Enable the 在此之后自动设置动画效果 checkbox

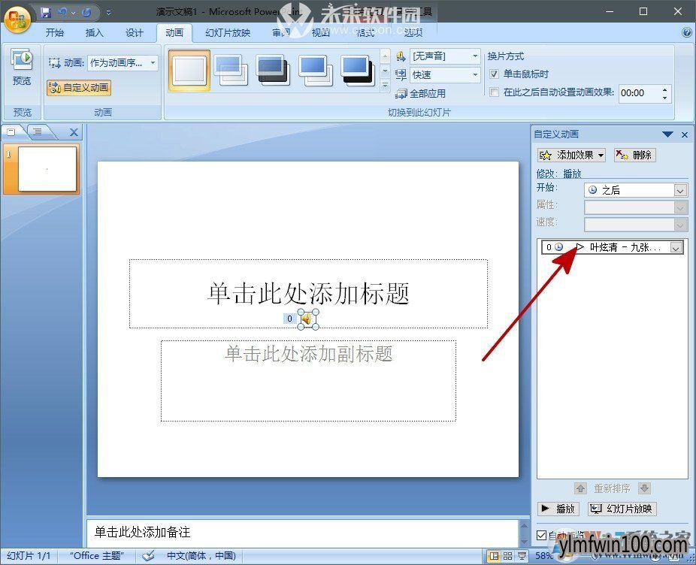click(x=494, y=92)
